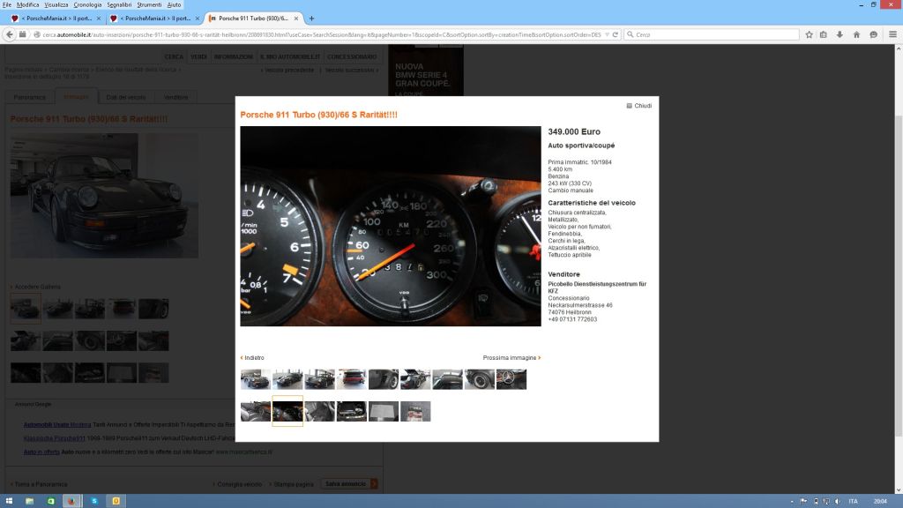Go back with the Firefox back arrow
Screen dimensions: 903x508
coord(10,34)
